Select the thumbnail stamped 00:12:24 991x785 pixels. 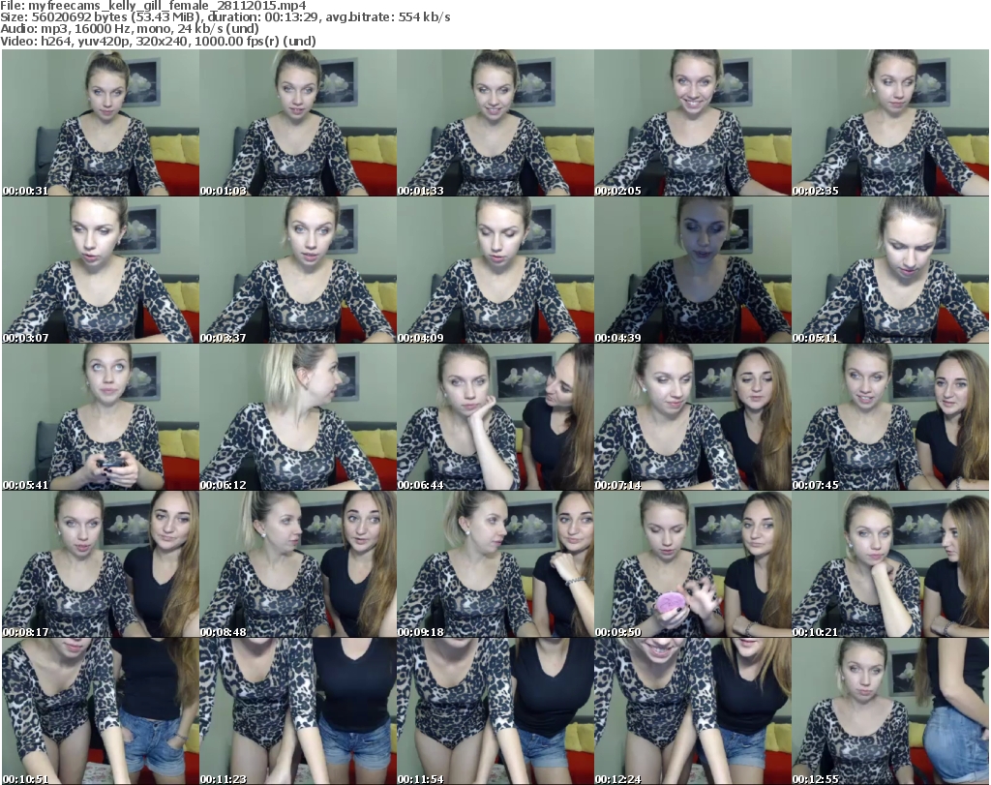[693, 711]
